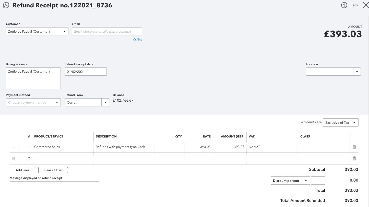Select the Refund Receipt date field
The image size is (369, 207).
pos(86,72)
